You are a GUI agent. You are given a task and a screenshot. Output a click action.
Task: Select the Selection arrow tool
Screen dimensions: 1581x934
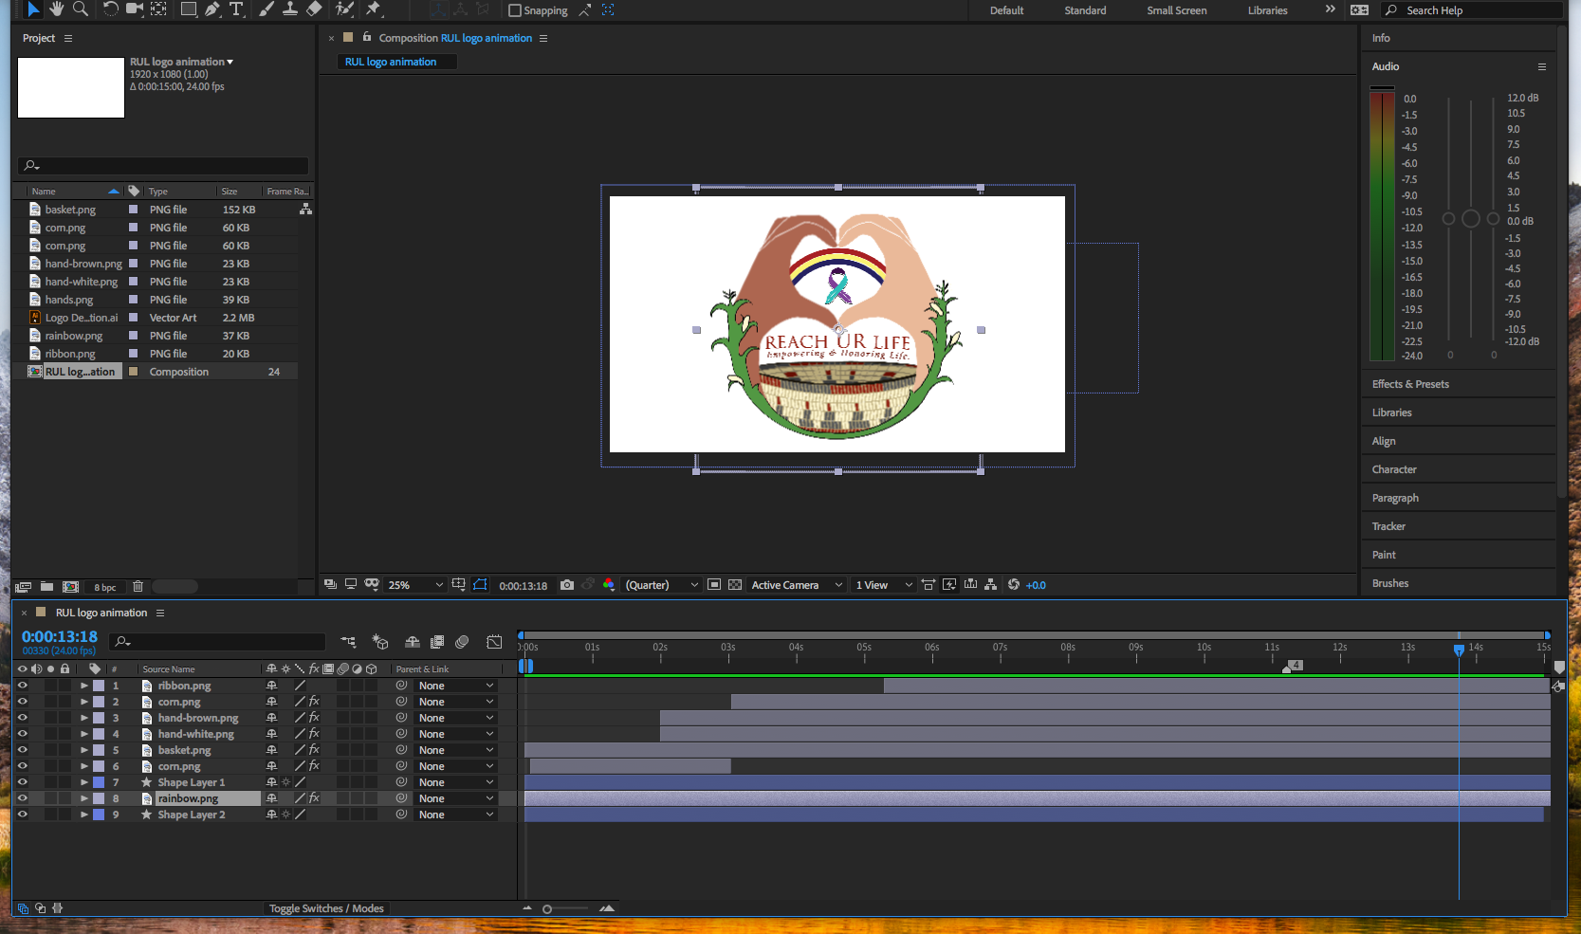tap(34, 9)
